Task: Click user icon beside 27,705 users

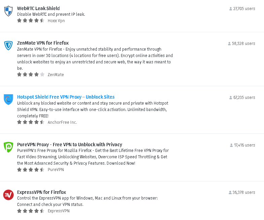Action: coord(231,9)
